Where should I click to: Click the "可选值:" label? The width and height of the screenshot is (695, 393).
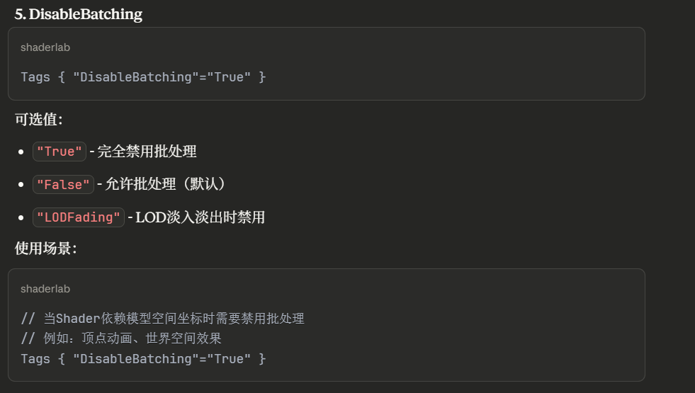point(39,119)
